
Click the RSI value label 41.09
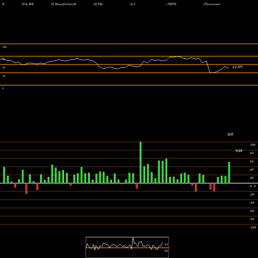237,67
